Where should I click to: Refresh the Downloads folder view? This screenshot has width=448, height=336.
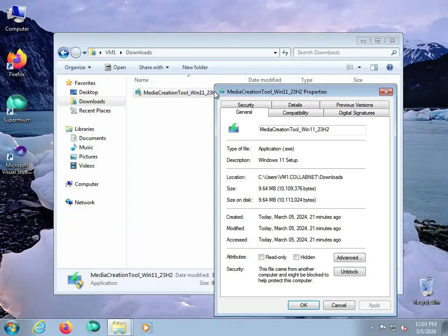(285, 52)
